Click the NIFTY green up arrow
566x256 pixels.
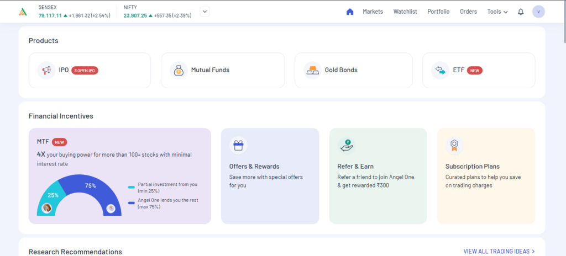(150, 16)
